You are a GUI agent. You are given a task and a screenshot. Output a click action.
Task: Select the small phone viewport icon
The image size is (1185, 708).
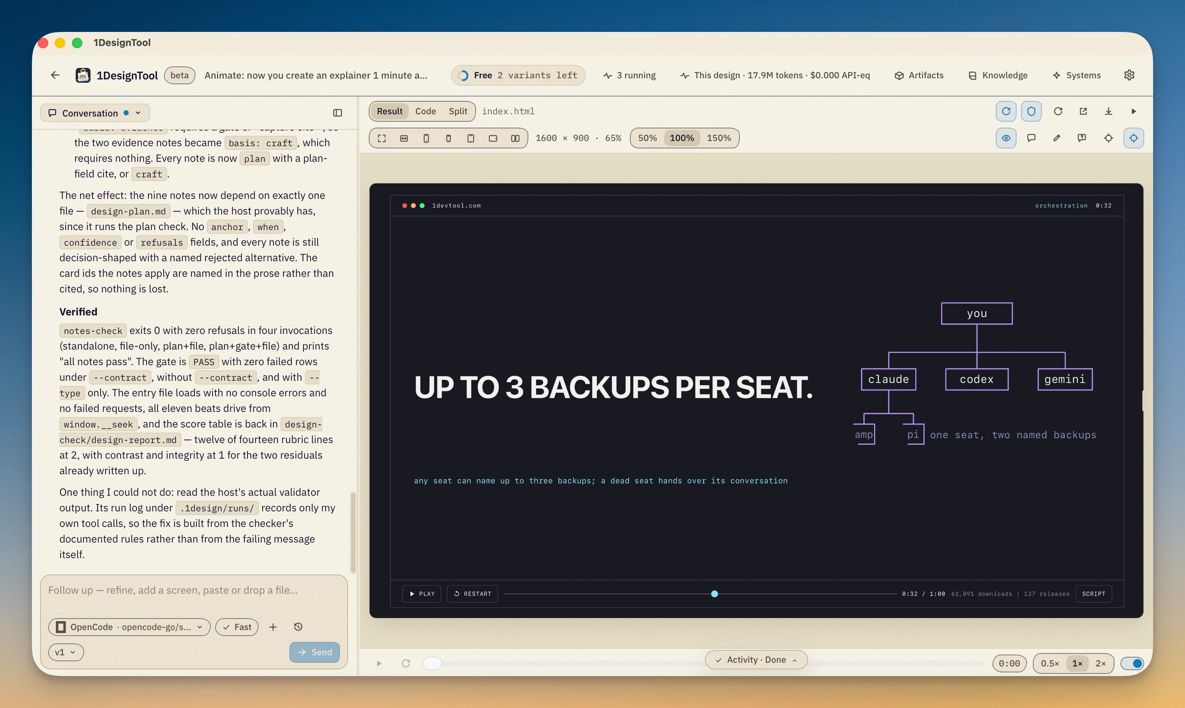pos(448,138)
